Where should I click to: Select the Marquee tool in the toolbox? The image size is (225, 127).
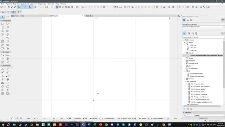coord(8,17)
